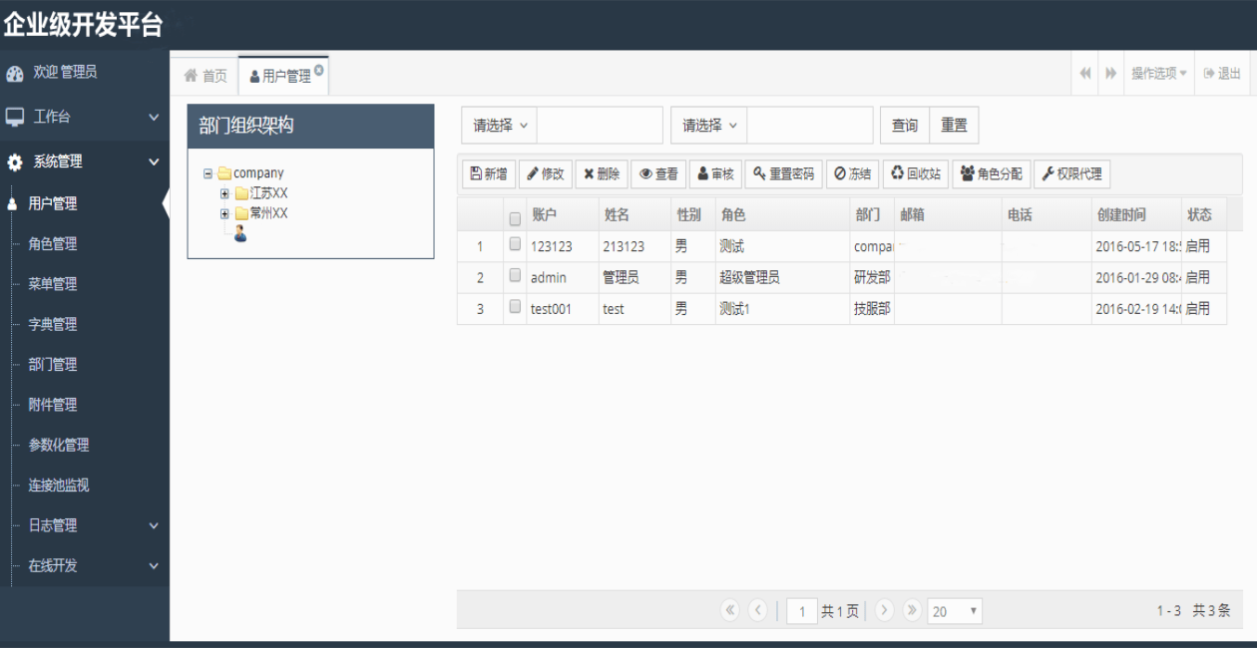Expand the 江苏XX tree node
Screen dimensions: 1257x648
tap(223, 194)
